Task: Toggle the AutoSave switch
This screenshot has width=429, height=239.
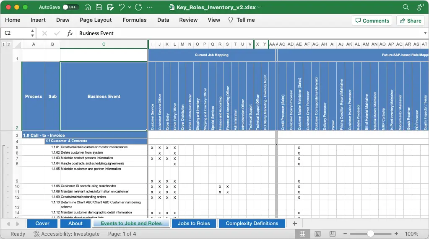Action: [x=70, y=7]
